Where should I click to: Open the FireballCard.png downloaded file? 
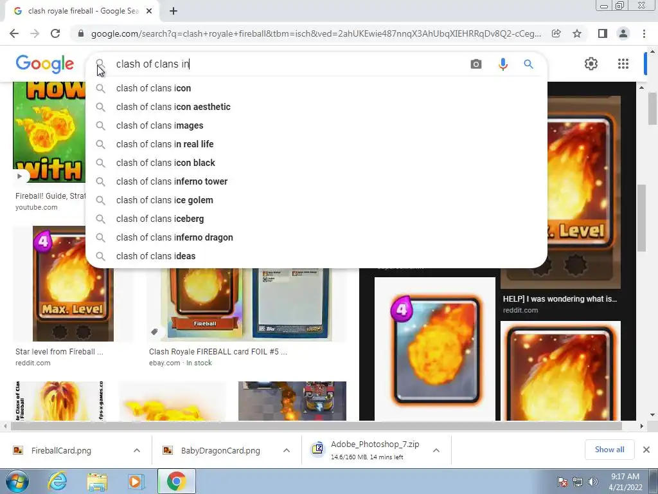61,450
